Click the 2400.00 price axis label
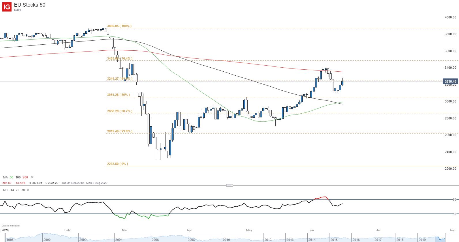459x242 pixels. coord(451,152)
